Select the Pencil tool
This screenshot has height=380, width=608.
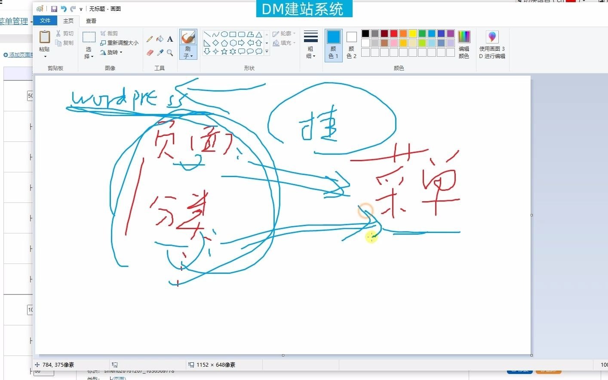pyautogui.click(x=150, y=39)
